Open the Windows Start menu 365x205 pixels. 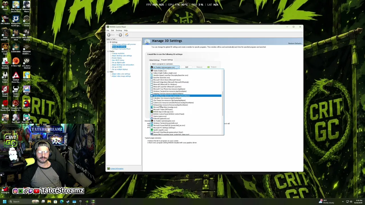click(x=4, y=202)
